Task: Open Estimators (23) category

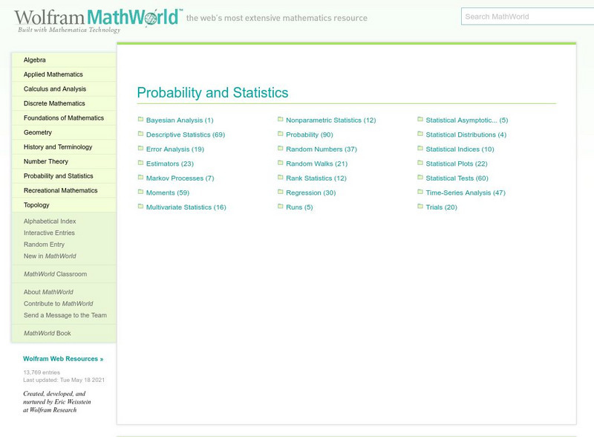Action: click(x=170, y=164)
